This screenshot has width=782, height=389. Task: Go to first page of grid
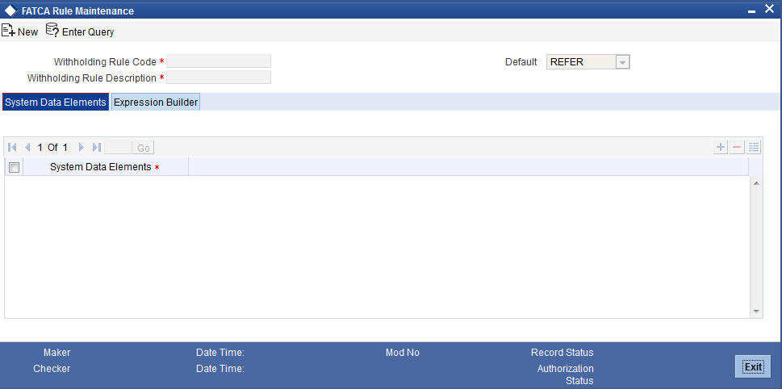pos(13,148)
